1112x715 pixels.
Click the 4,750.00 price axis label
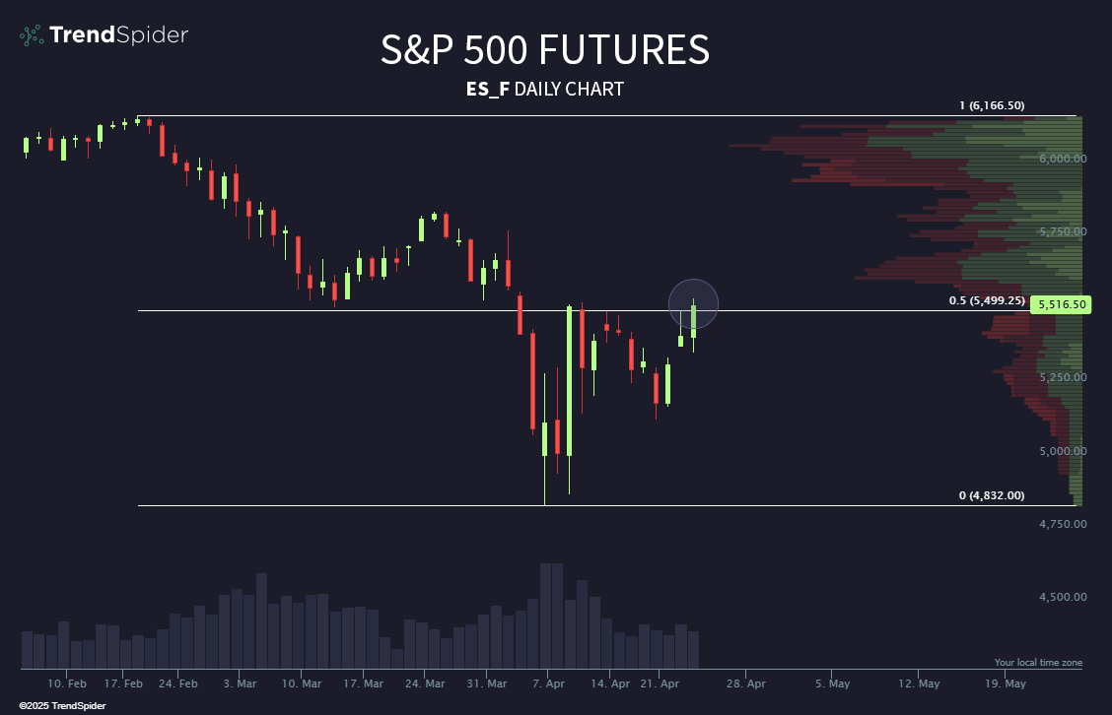point(1064,524)
